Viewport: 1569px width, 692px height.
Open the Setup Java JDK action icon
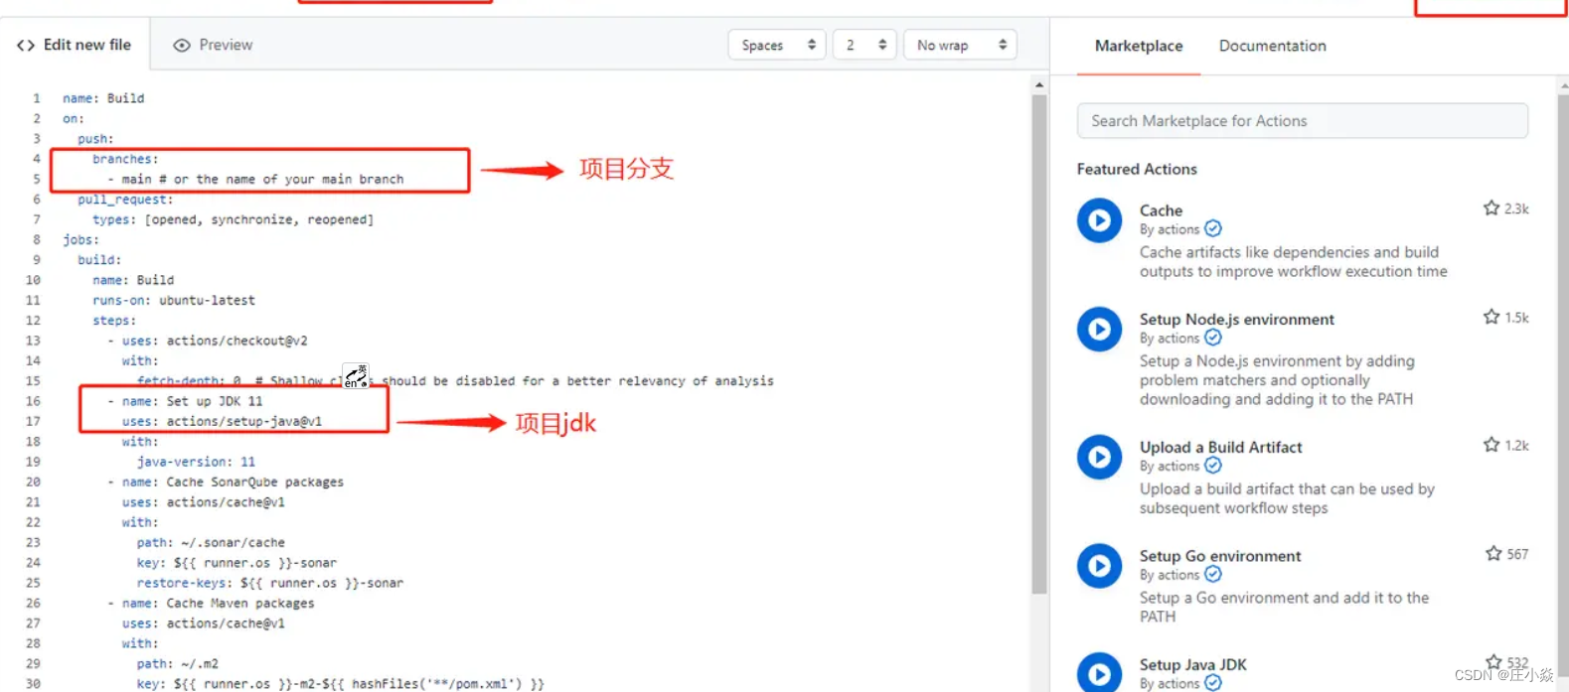1099,672
